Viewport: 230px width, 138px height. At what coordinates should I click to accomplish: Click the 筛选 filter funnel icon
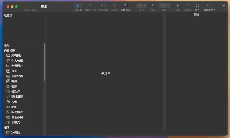coord(177,6)
